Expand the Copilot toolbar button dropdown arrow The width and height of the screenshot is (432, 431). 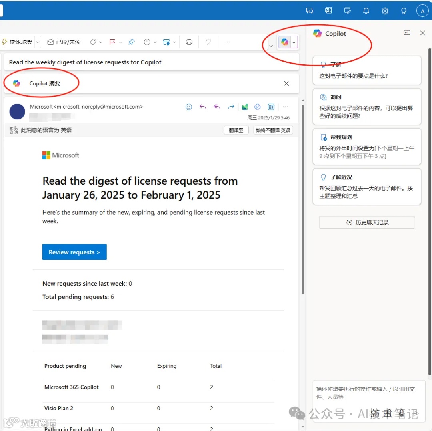(294, 42)
